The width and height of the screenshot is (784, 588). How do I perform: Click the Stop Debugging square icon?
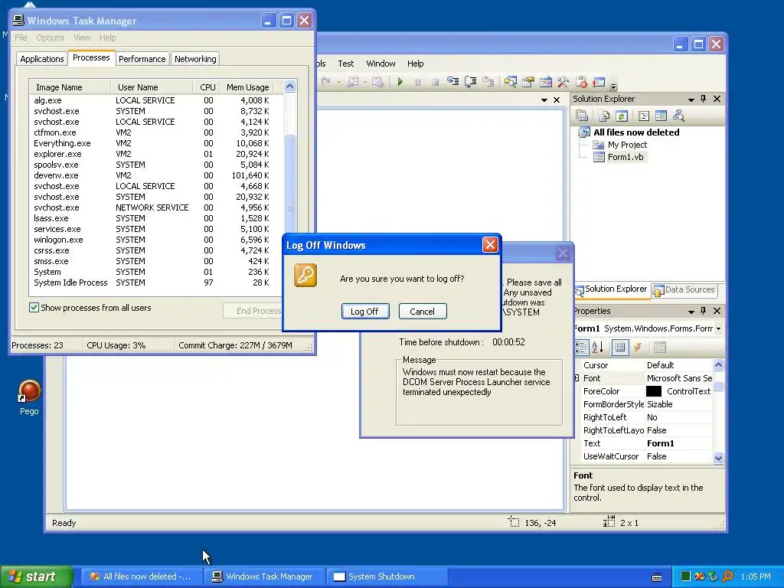click(x=435, y=82)
